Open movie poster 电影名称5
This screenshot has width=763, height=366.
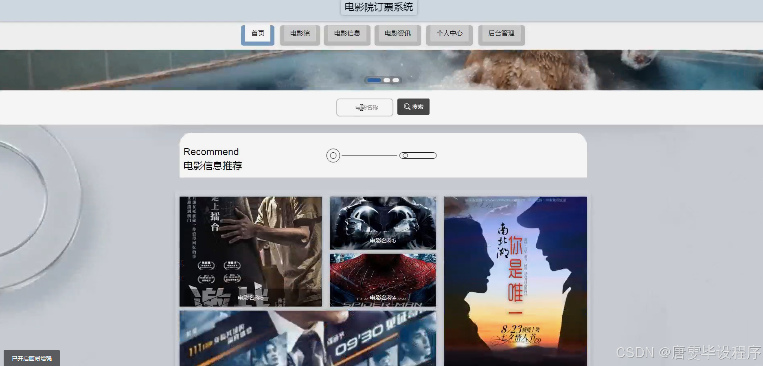(x=383, y=223)
